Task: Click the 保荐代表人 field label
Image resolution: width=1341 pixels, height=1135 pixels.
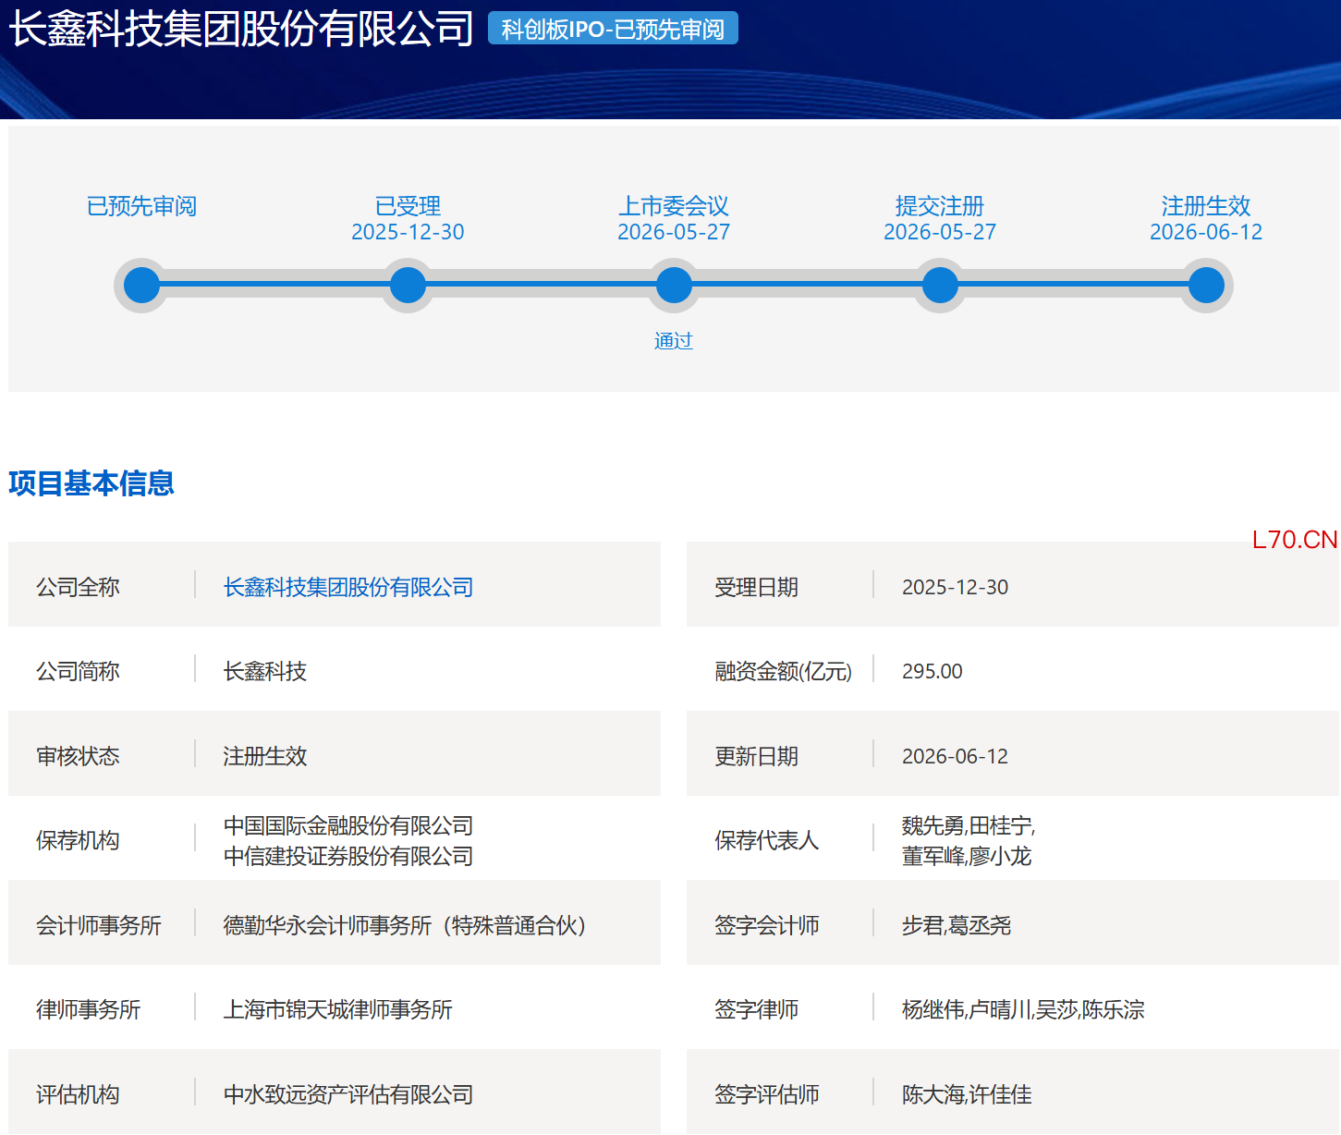Action: (x=767, y=840)
